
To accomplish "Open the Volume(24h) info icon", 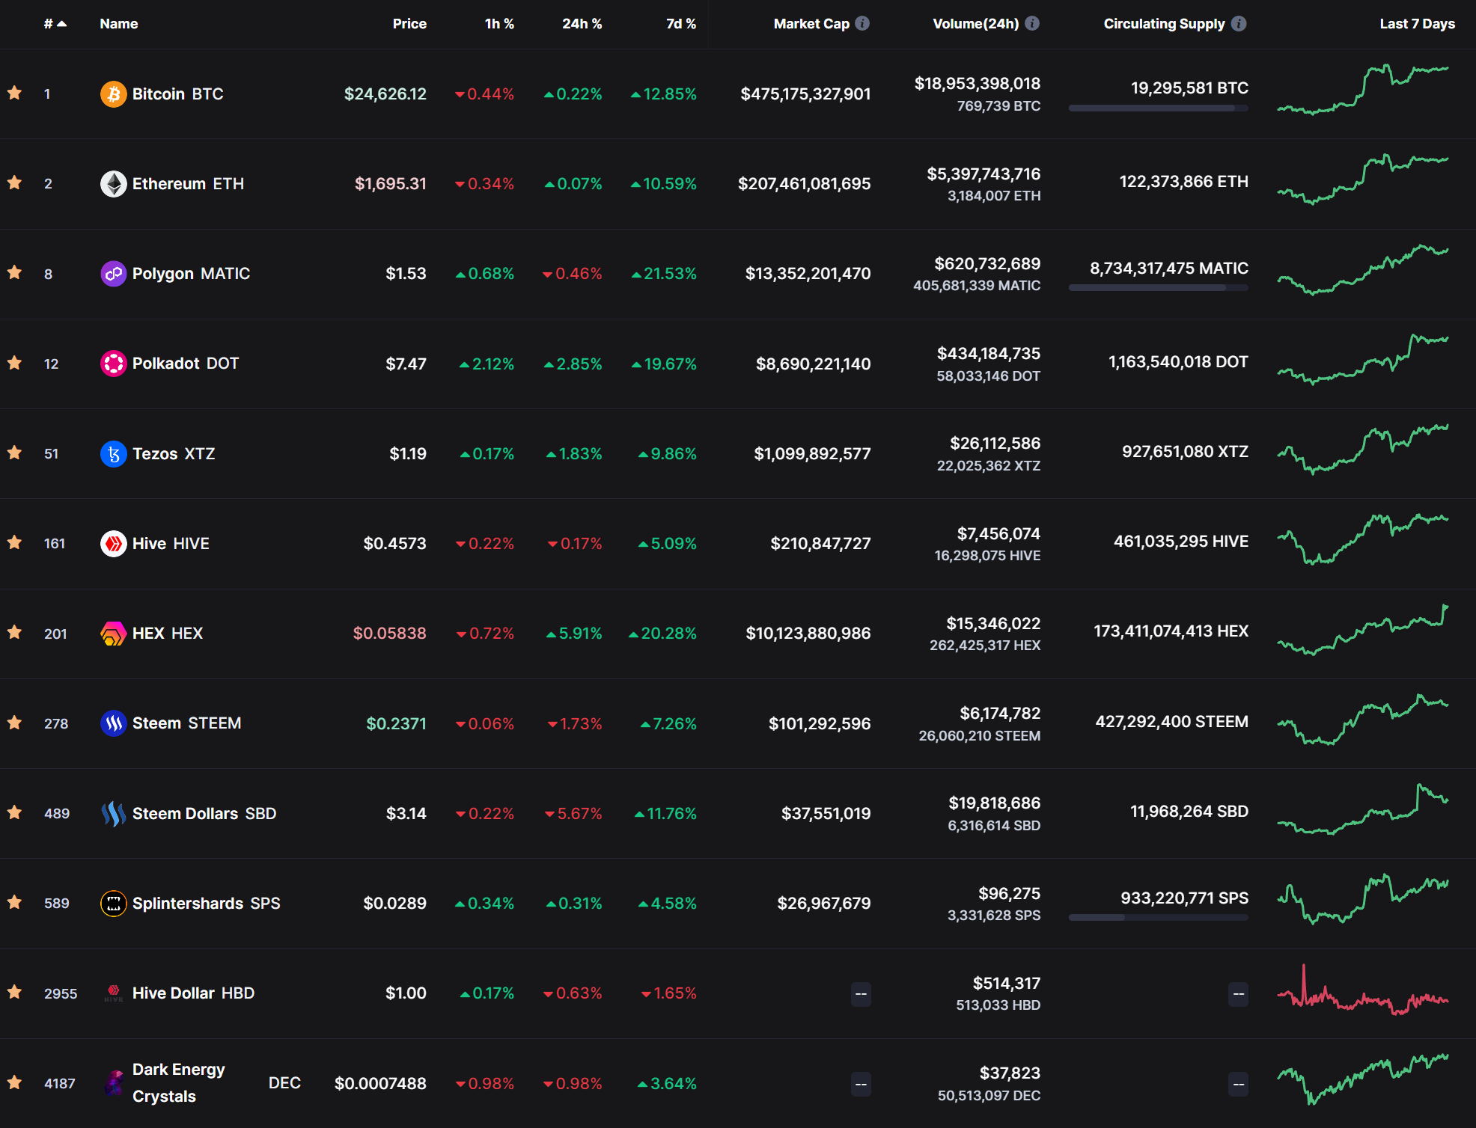I will coord(1032,23).
